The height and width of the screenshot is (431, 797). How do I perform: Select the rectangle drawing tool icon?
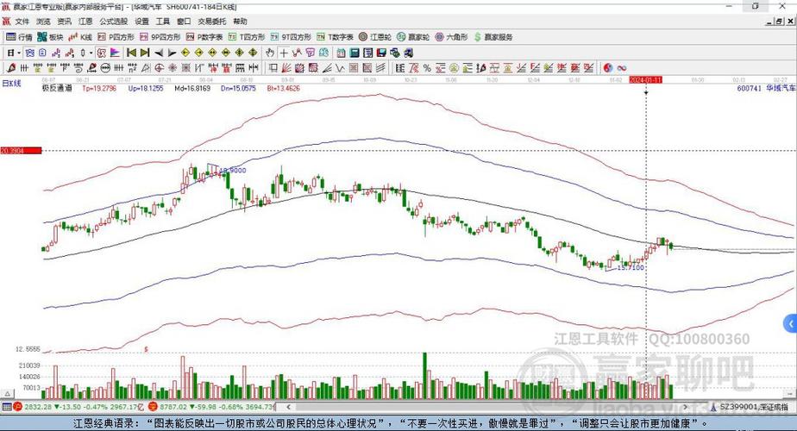coord(273,67)
